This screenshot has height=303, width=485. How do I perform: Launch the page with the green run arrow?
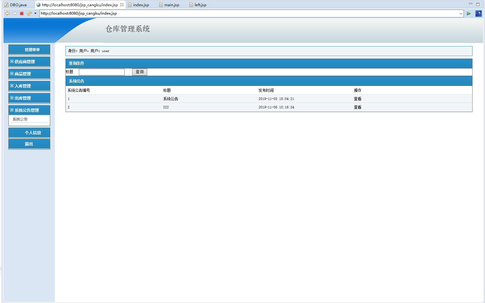[x=469, y=13]
